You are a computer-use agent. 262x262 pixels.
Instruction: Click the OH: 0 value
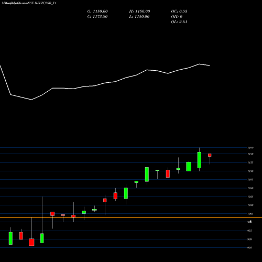coord(177,17)
